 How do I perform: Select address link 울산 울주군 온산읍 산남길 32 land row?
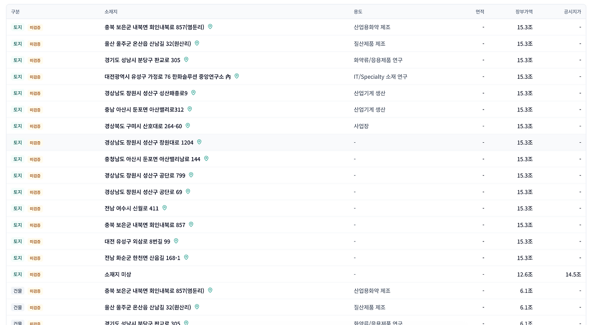148,44
